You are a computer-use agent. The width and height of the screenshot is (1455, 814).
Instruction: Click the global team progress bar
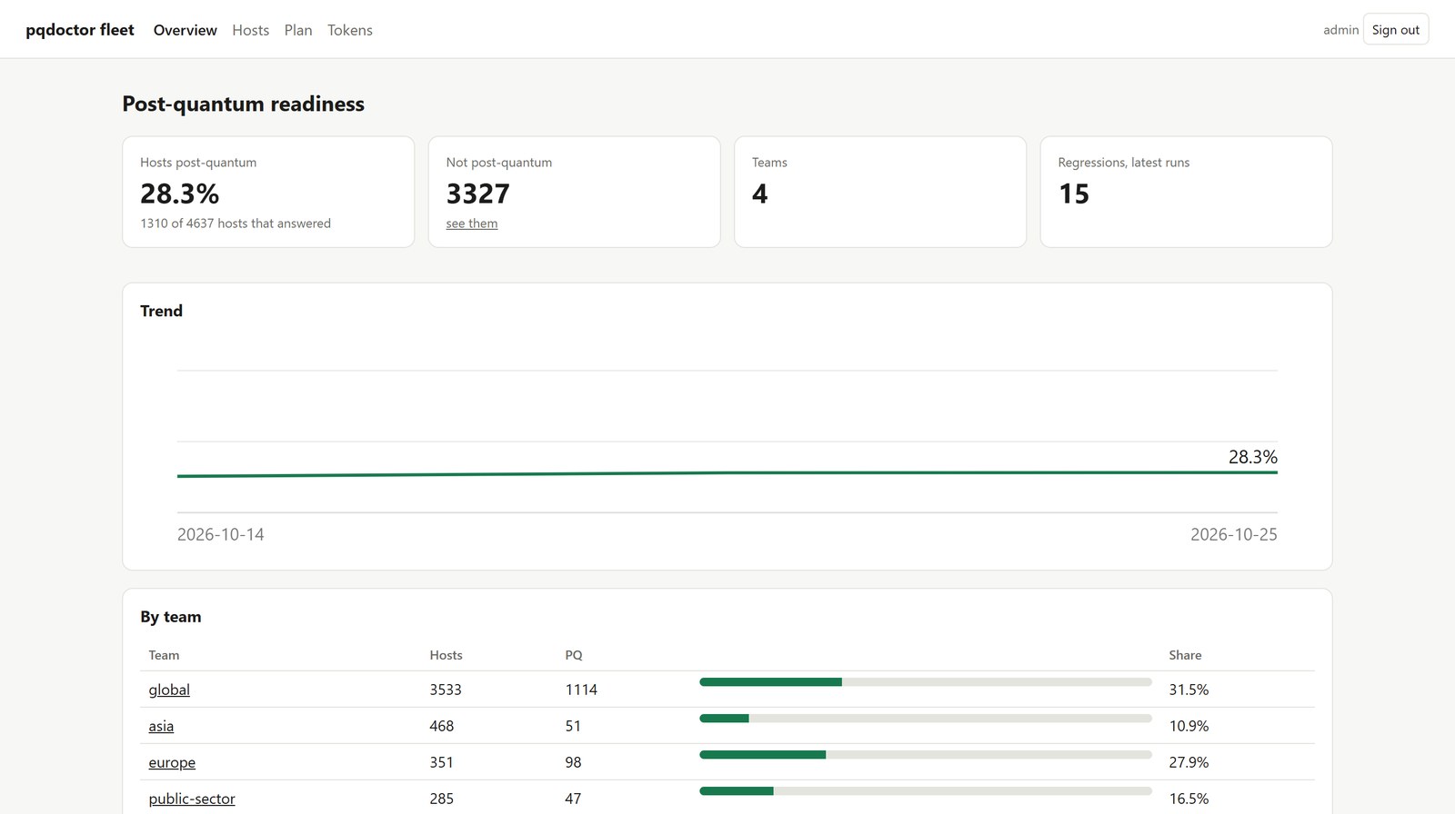[926, 682]
